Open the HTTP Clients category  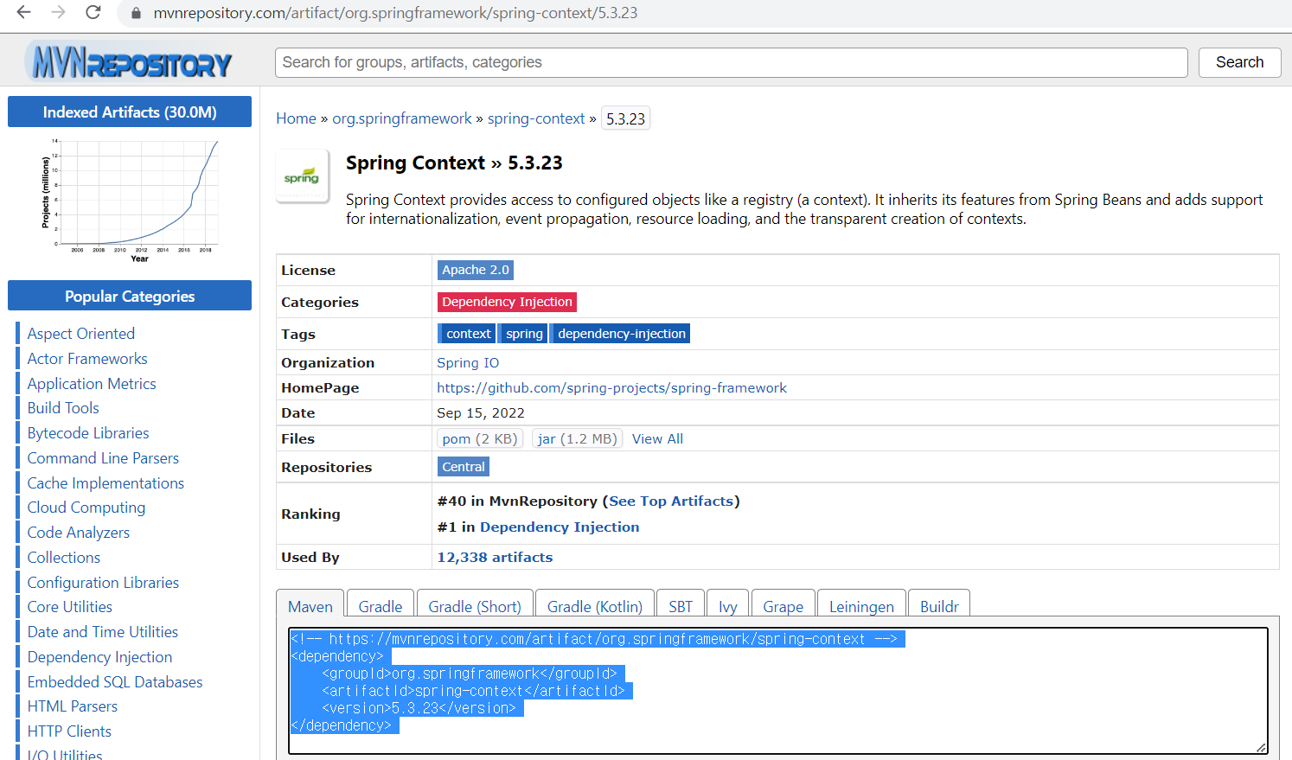click(69, 731)
